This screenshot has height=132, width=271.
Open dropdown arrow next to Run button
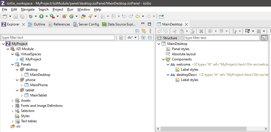tap(46, 17)
